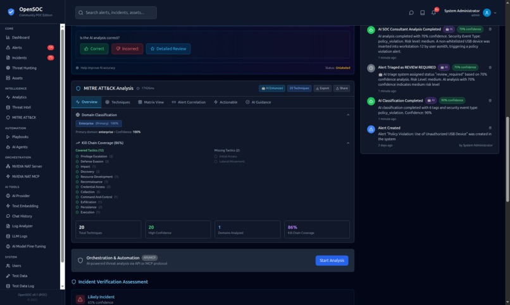This screenshot has height=305, width=510.
Task: Open Alerts in the sidebar
Action: click(17, 47)
